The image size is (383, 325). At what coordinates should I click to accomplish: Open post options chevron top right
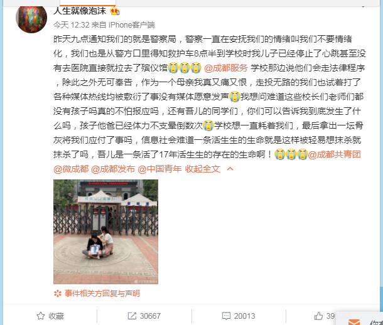364,6
